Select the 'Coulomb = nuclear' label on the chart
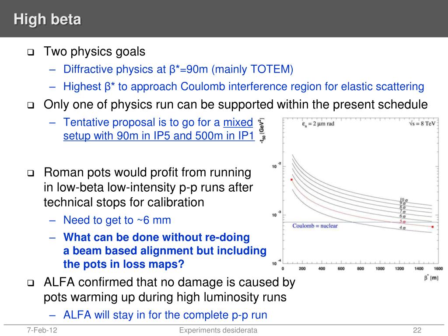The width and height of the screenshot is (448, 336). pos(315,226)
